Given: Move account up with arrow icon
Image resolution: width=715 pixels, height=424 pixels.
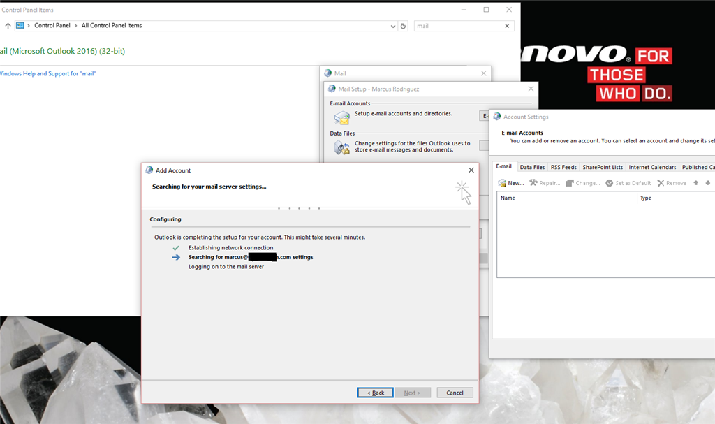Looking at the screenshot, I should click(696, 183).
